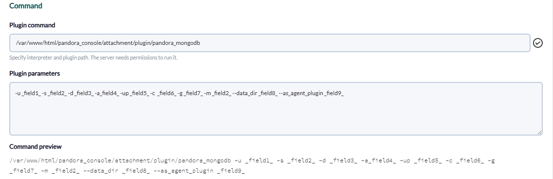Click the Plugin command label
This screenshot has height=179, width=553.
pos(32,25)
